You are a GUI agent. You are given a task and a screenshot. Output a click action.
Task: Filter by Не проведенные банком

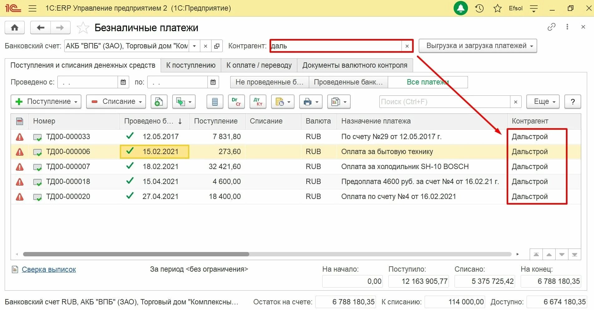coord(270,82)
